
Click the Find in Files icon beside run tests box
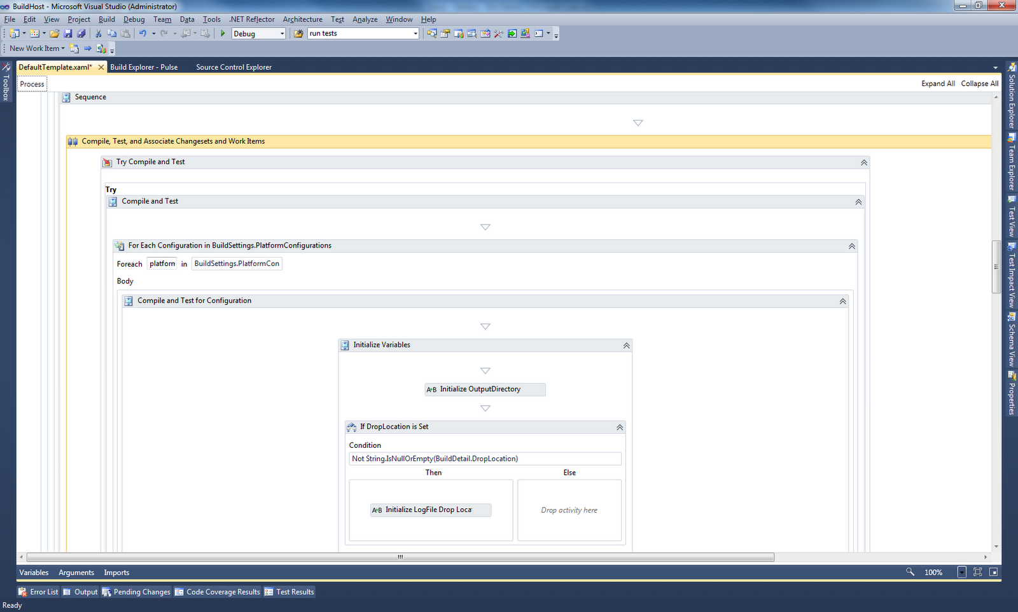tap(298, 34)
